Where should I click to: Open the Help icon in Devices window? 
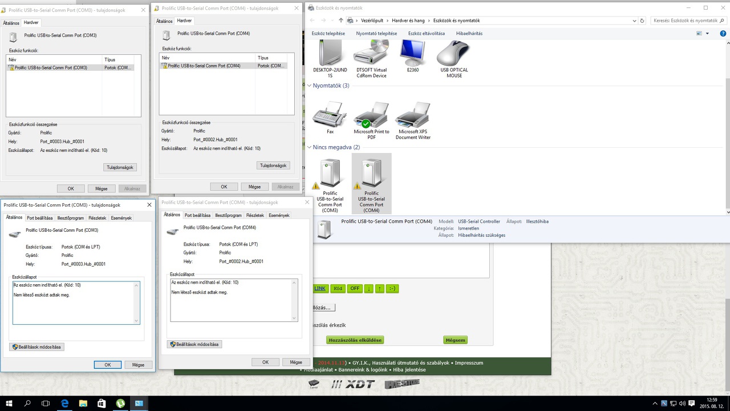click(724, 34)
